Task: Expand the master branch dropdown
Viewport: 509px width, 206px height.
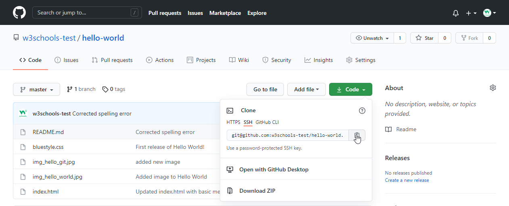Action: tap(37, 89)
